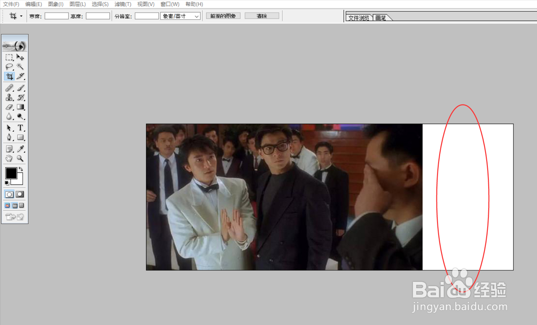537x325 pixels.
Task: Open the 图象(I) menu
Action: pyautogui.click(x=56, y=4)
